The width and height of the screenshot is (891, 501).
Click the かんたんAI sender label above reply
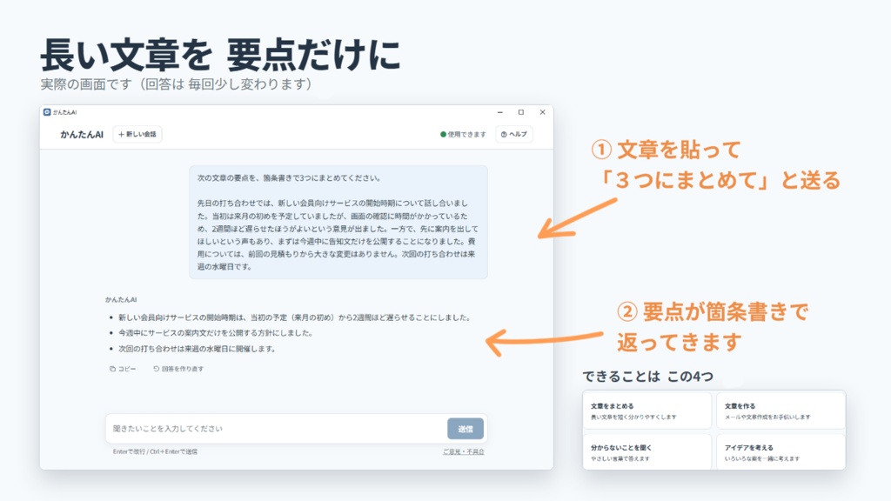coord(120,299)
